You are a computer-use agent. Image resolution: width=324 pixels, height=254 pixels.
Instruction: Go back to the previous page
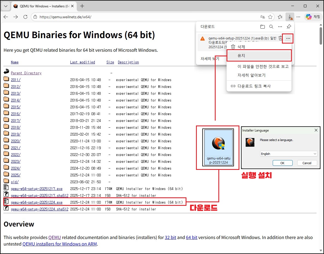[x=6, y=17]
